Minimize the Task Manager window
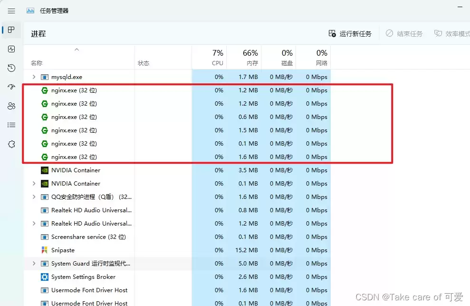Viewport: 470px width, 306px height. click(460, 7)
